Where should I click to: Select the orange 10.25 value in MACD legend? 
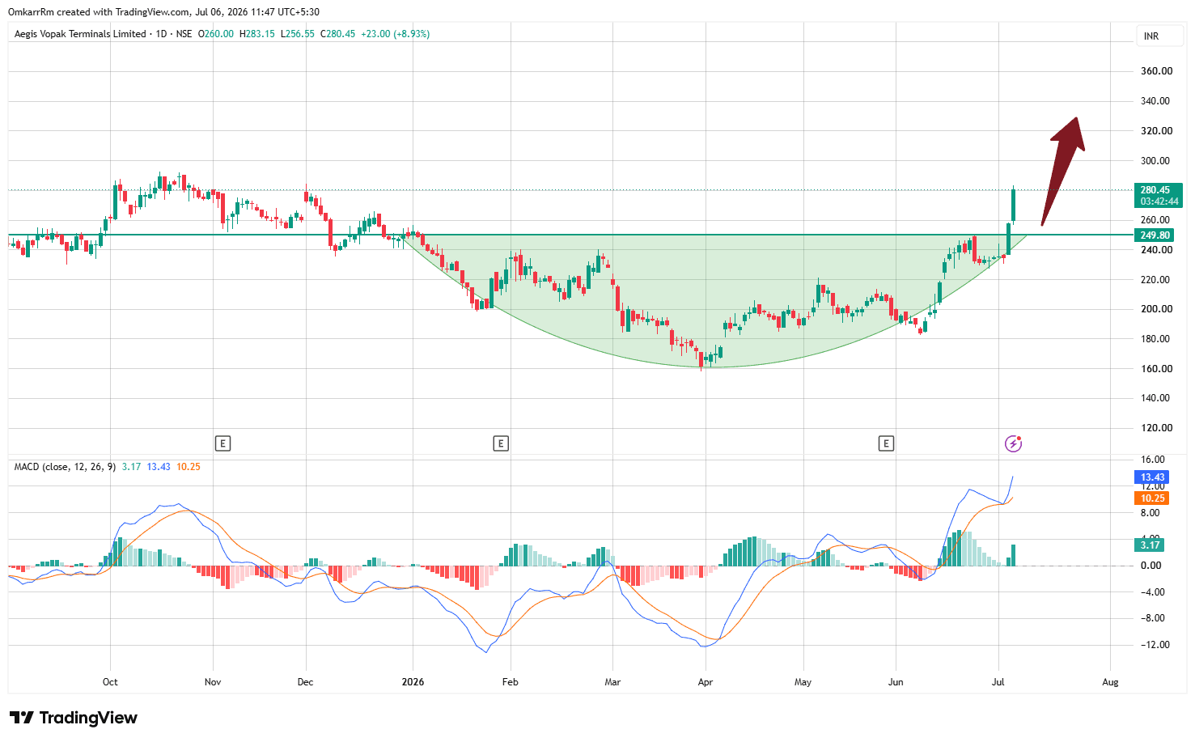189,467
